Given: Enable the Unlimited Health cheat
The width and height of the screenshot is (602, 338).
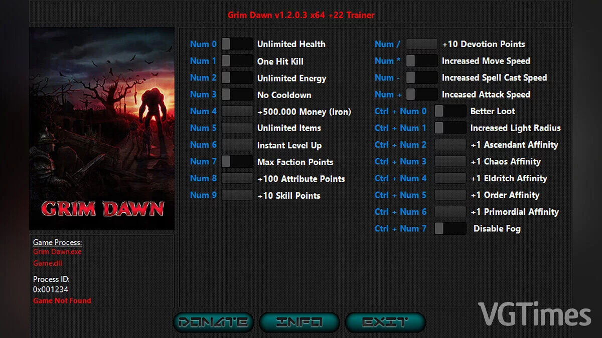Looking at the screenshot, I should point(237,44).
